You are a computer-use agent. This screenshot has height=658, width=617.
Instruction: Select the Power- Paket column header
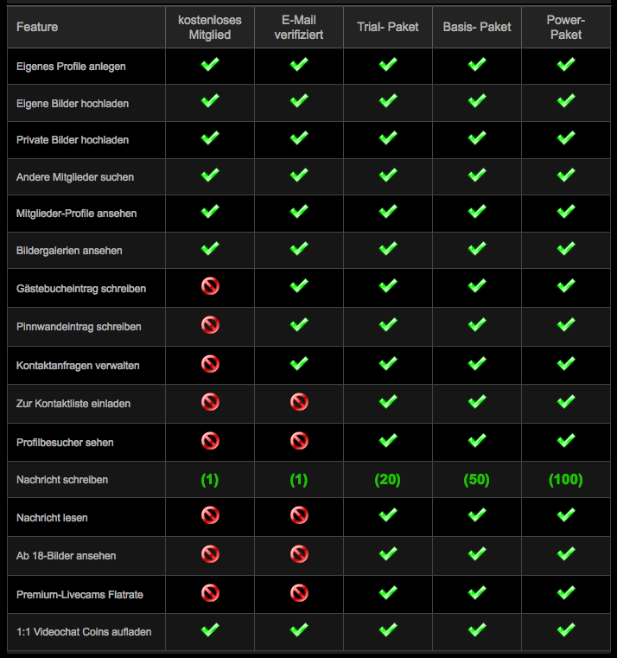(x=566, y=28)
